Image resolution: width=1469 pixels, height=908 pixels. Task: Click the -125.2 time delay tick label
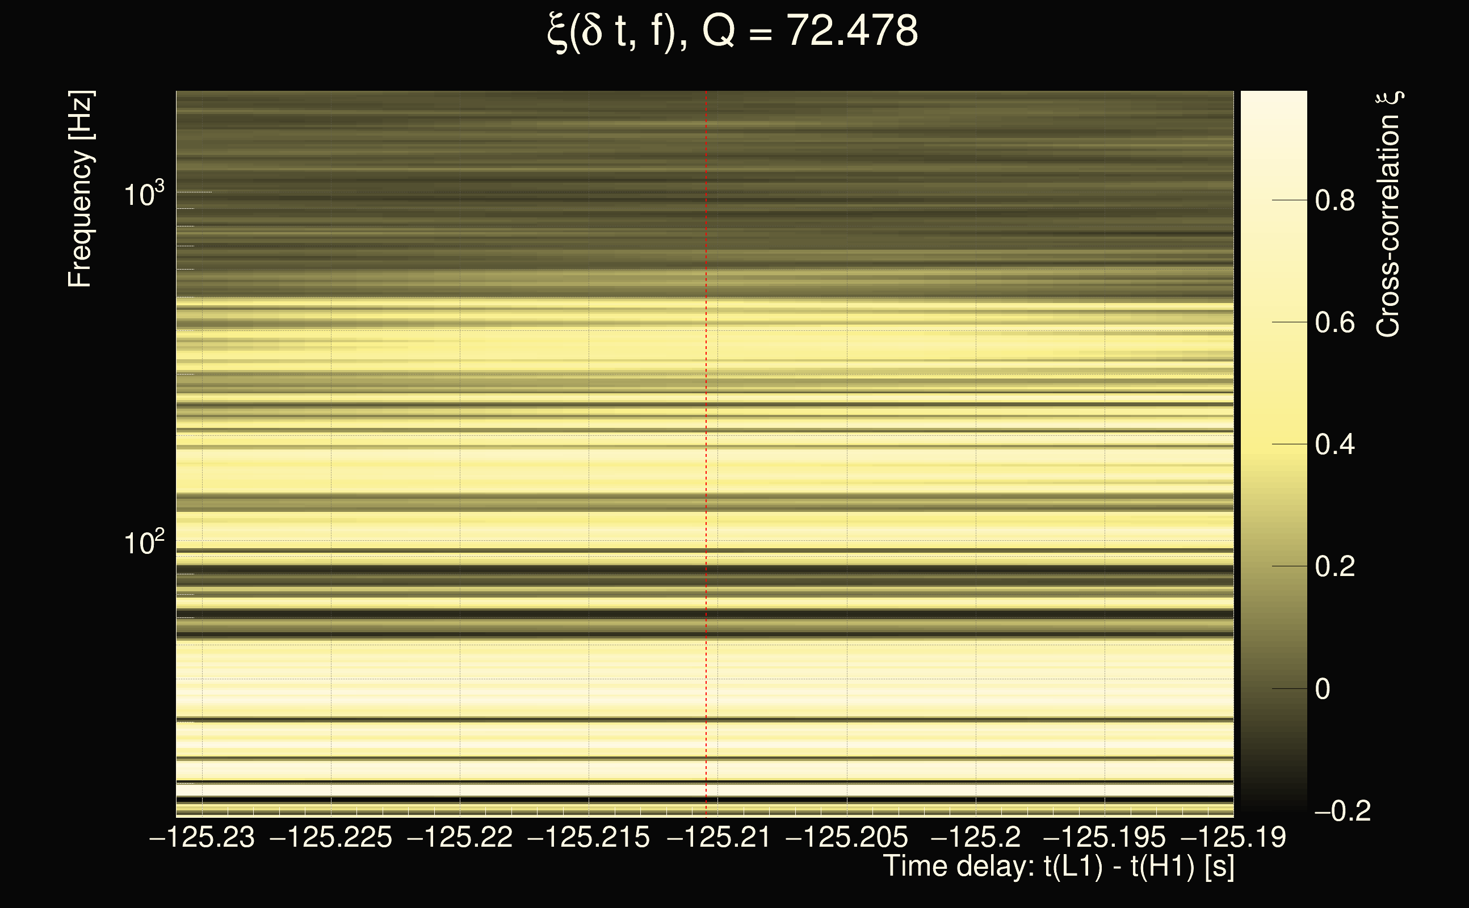975,836
